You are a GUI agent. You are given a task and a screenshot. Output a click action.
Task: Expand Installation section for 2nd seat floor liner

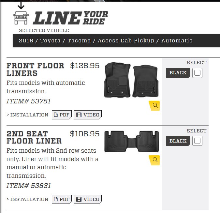click(27, 199)
